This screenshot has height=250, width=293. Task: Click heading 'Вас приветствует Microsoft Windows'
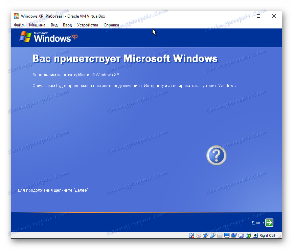point(125,58)
